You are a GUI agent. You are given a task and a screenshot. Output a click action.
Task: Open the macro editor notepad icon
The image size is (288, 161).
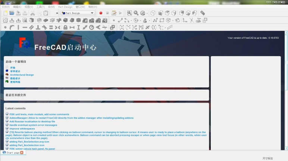pyautogui.click(x=114, y=13)
